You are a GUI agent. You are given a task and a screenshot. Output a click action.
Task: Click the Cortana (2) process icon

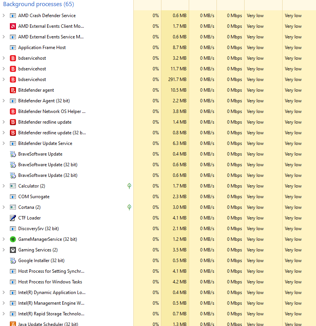click(13, 207)
